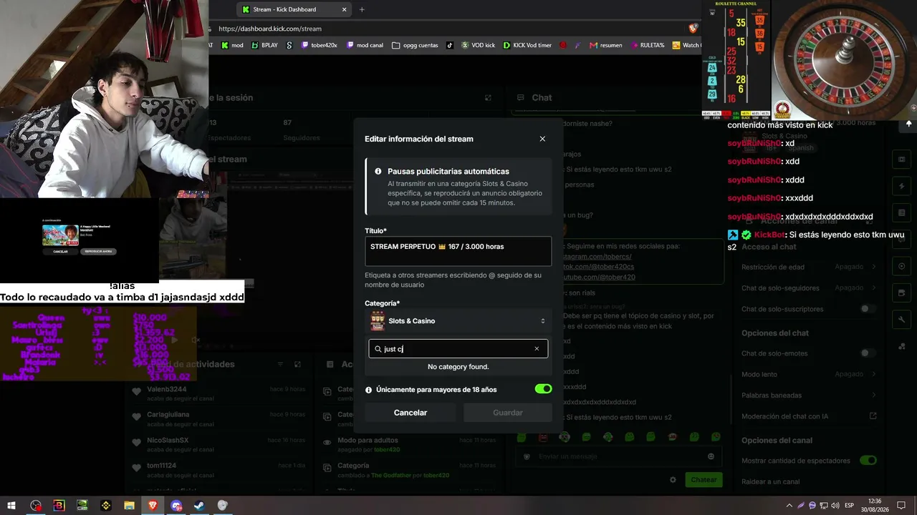Click Raidear a un canal option
Viewport: 917px width, 515px height.
coord(771,481)
